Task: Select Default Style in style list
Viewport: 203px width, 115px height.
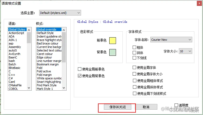Action: pyautogui.click(x=49, y=33)
